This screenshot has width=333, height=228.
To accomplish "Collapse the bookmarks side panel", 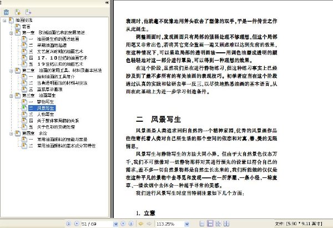I will click(x=107, y=3).
